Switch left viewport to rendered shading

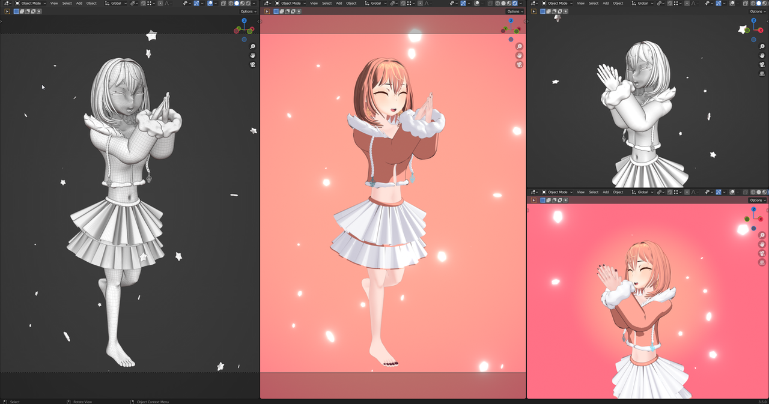pyautogui.click(x=248, y=3)
